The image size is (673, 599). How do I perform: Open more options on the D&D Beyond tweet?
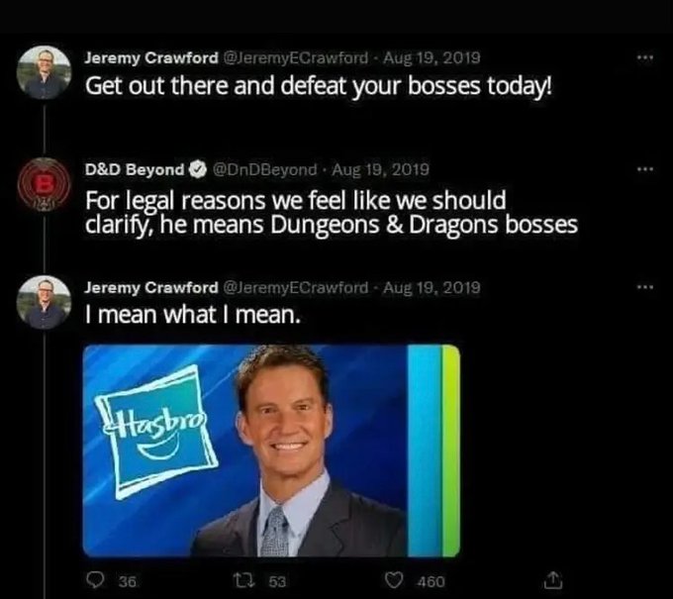coord(644,169)
